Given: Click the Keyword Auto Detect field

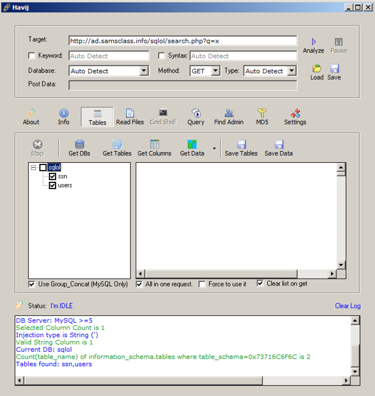Looking at the screenshot, I should click(x=109, y=56).
